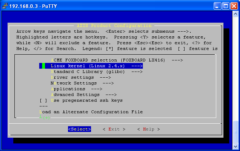Click the green (+) more-items indicator
The image size is (240, 151).
click(46, 118)
